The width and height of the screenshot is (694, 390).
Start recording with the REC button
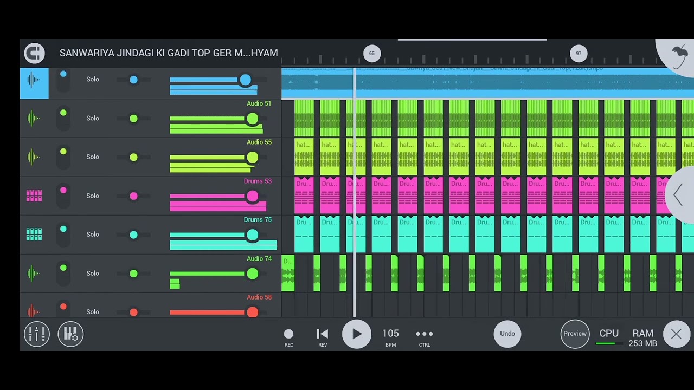289,337
